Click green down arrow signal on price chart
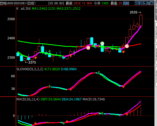 tap(50, 51)
